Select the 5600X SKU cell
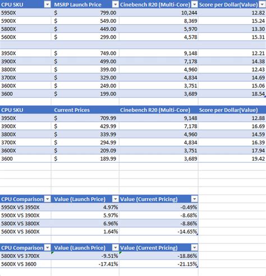This screenshot has width=266, height=276. [25, 37]
